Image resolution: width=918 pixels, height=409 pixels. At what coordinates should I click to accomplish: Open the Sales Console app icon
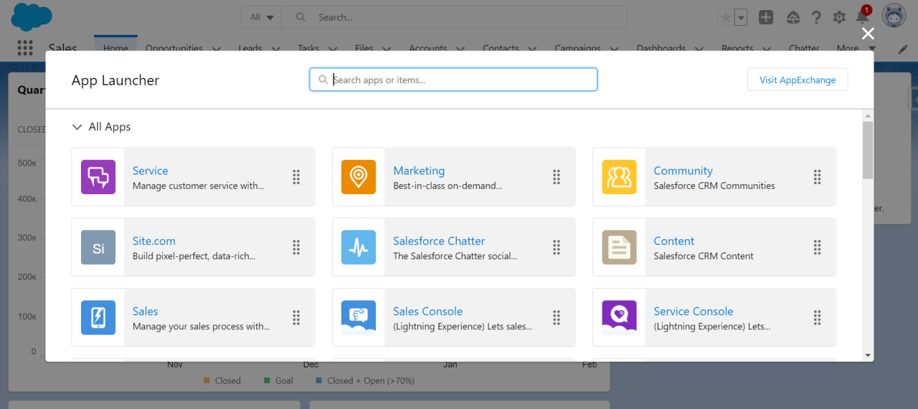tap(359, 317)
